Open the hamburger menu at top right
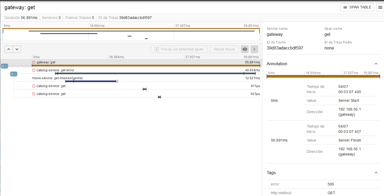Screen dimensions: 384x196 pyautogui.click(x=380, y=7)
